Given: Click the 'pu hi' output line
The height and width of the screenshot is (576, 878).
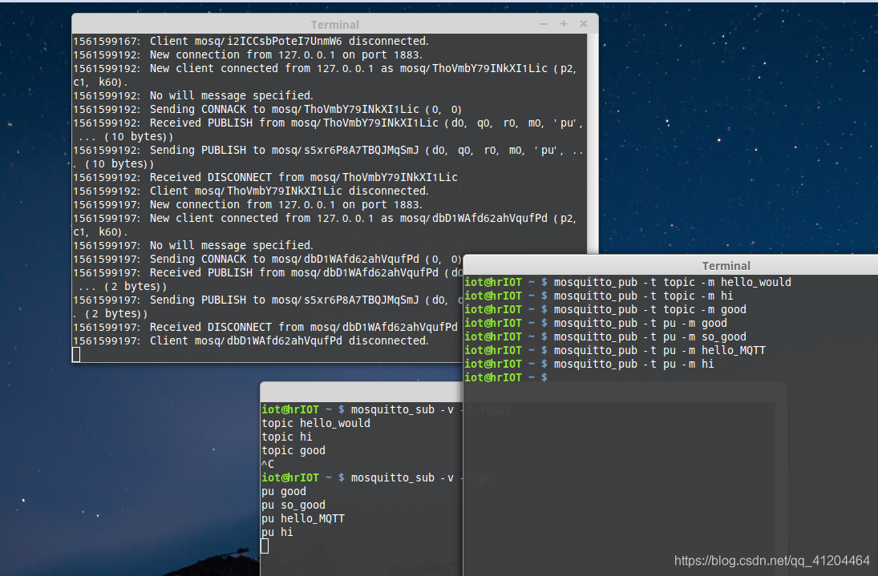Looking at the screenshot, I should (x=277, y=533).
